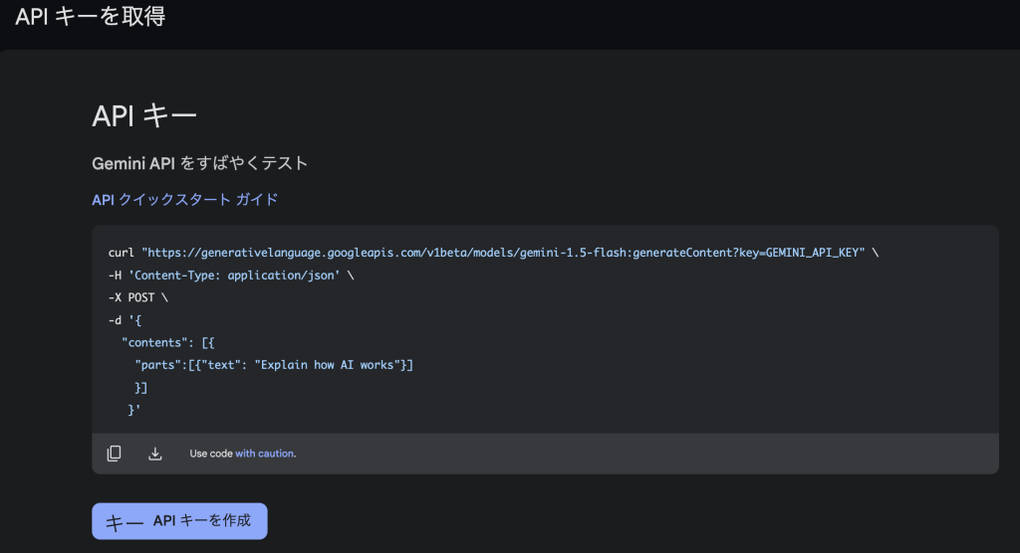Click the API キー section heading
1020x553 pixels.
(144, 115)
